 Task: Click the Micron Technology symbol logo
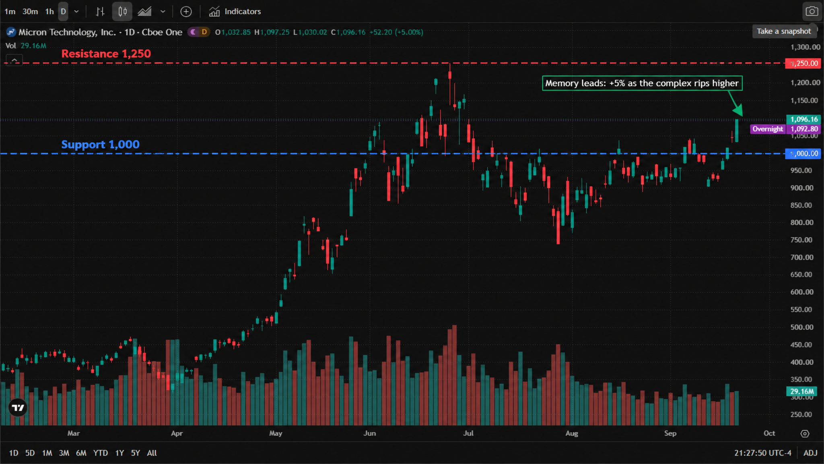coord(11,32)
